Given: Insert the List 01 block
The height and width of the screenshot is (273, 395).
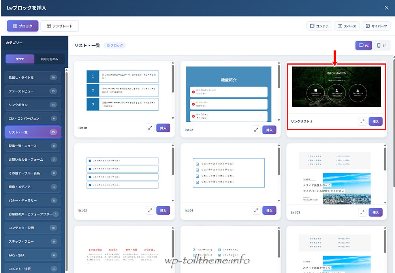Looking at the screenshot, I should (x=163, y=128).
